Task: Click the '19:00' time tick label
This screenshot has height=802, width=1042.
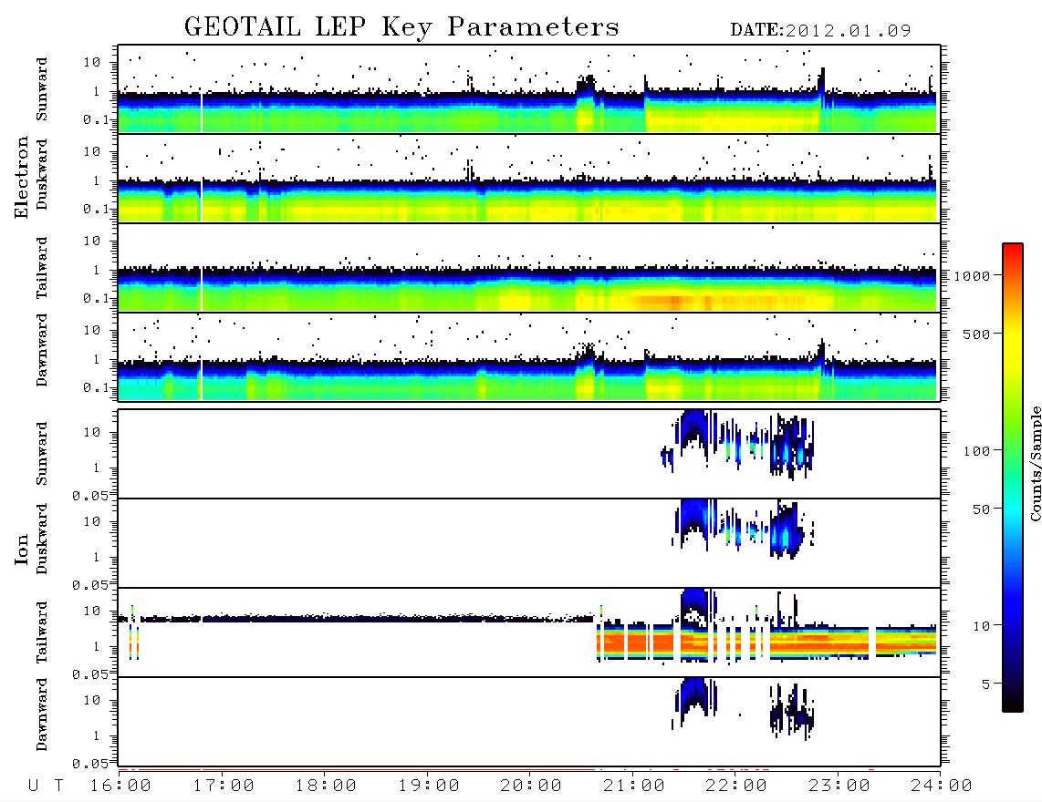Action: click(429, 787)
